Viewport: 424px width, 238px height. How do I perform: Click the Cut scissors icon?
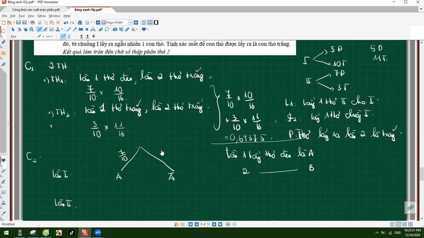pyautogui.click(x=40, y=22)
